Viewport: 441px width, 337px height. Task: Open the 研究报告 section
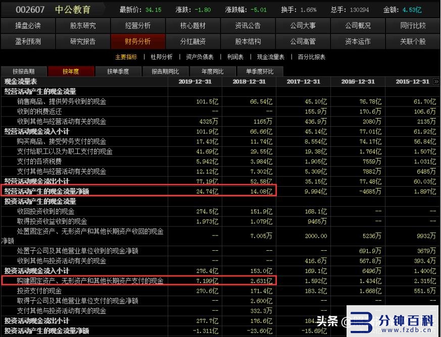coord(83,41)
